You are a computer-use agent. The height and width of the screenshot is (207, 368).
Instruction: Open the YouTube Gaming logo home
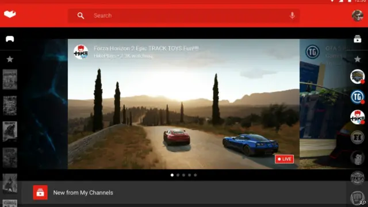click(10, 14)
